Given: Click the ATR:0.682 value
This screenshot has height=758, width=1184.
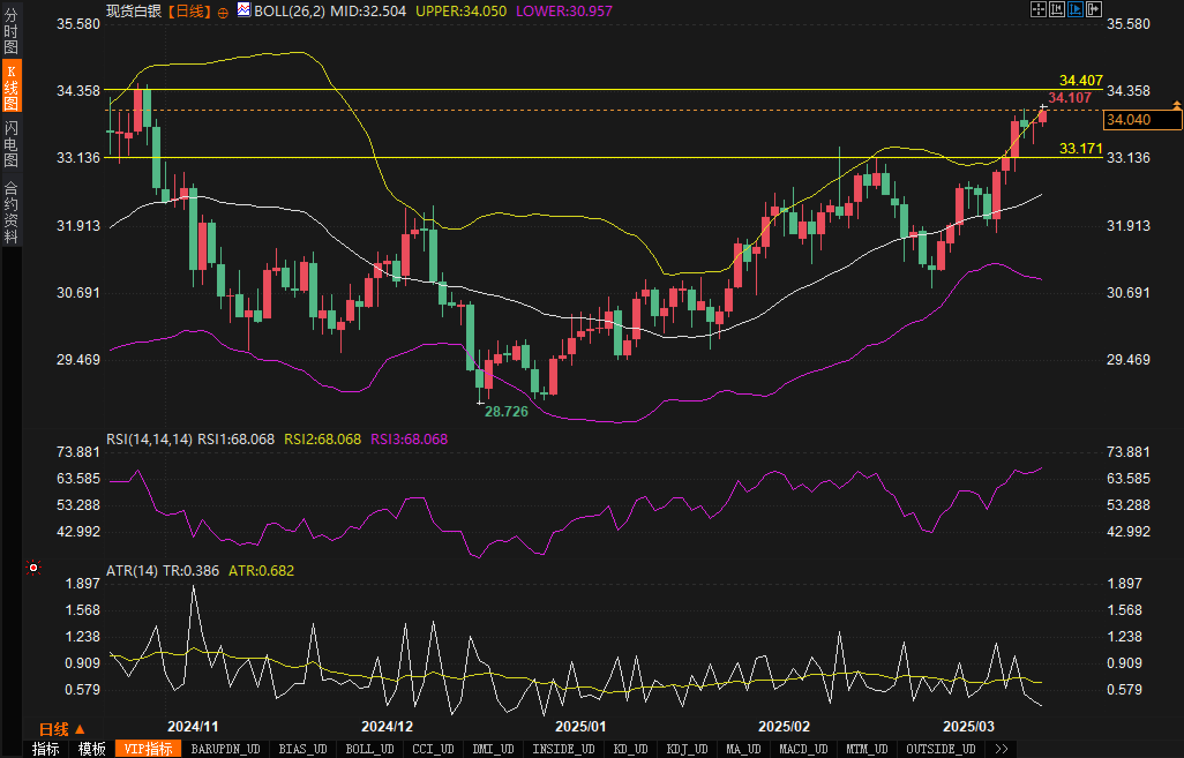Looking at the screenshot, I should pyautogui.click(x=261, y=571).
